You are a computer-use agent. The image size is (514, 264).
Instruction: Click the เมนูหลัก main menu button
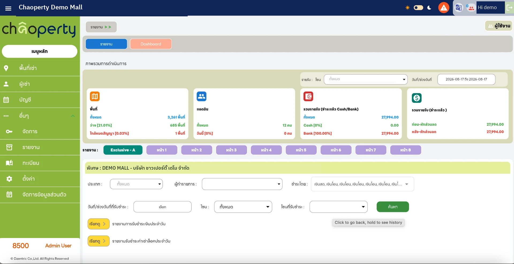point(40,51)
